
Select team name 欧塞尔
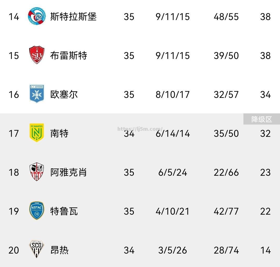tap(64, 94)
